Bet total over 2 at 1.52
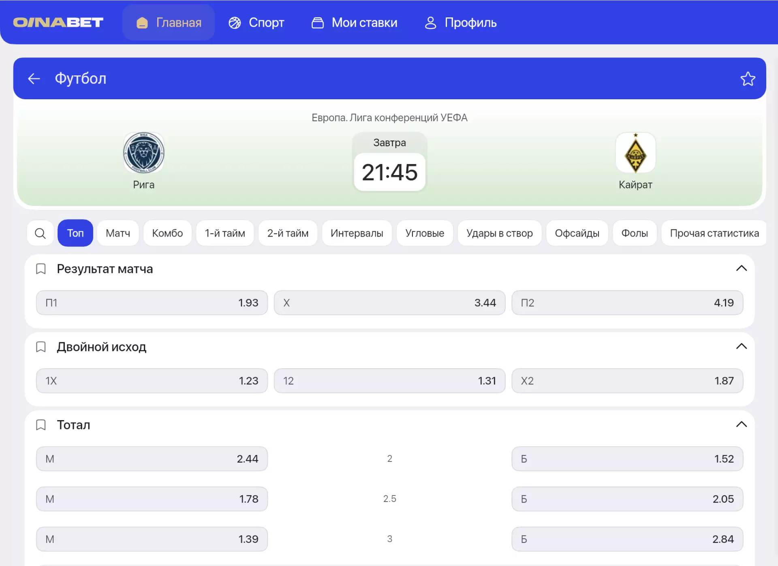The height and width of the screenshot is (566, 778). pos(627,459)
